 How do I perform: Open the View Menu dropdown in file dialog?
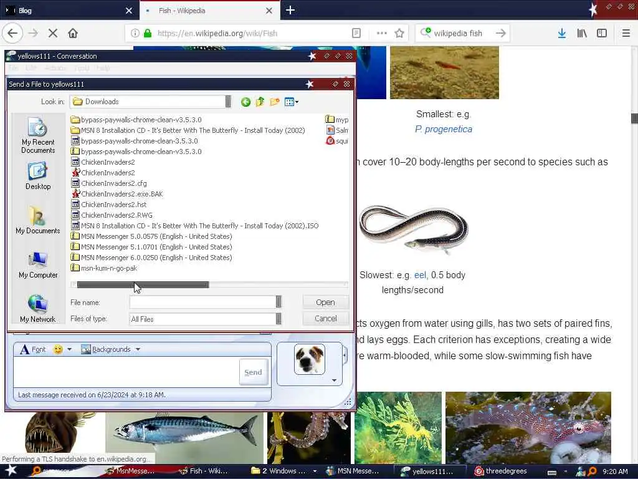[292, 102]
